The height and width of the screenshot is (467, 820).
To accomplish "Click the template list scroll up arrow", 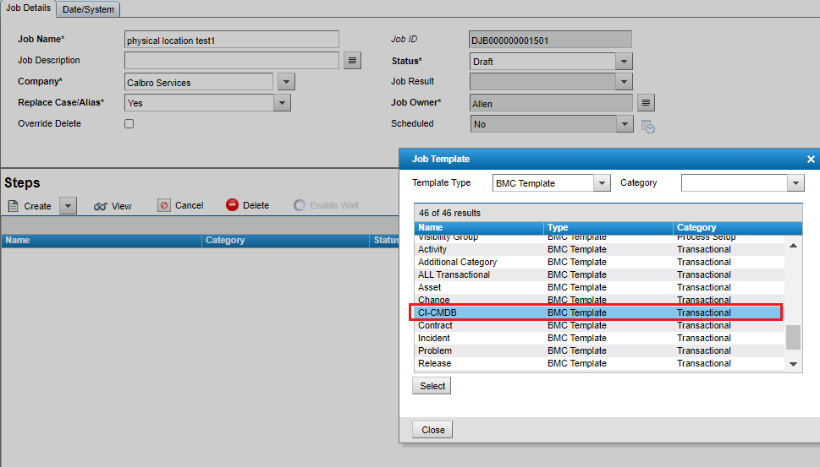I will click(x=793, y=245).
